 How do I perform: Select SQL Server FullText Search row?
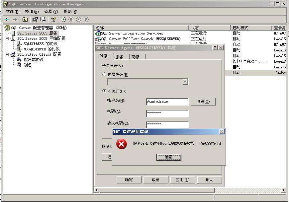click(x=191, y=39)
